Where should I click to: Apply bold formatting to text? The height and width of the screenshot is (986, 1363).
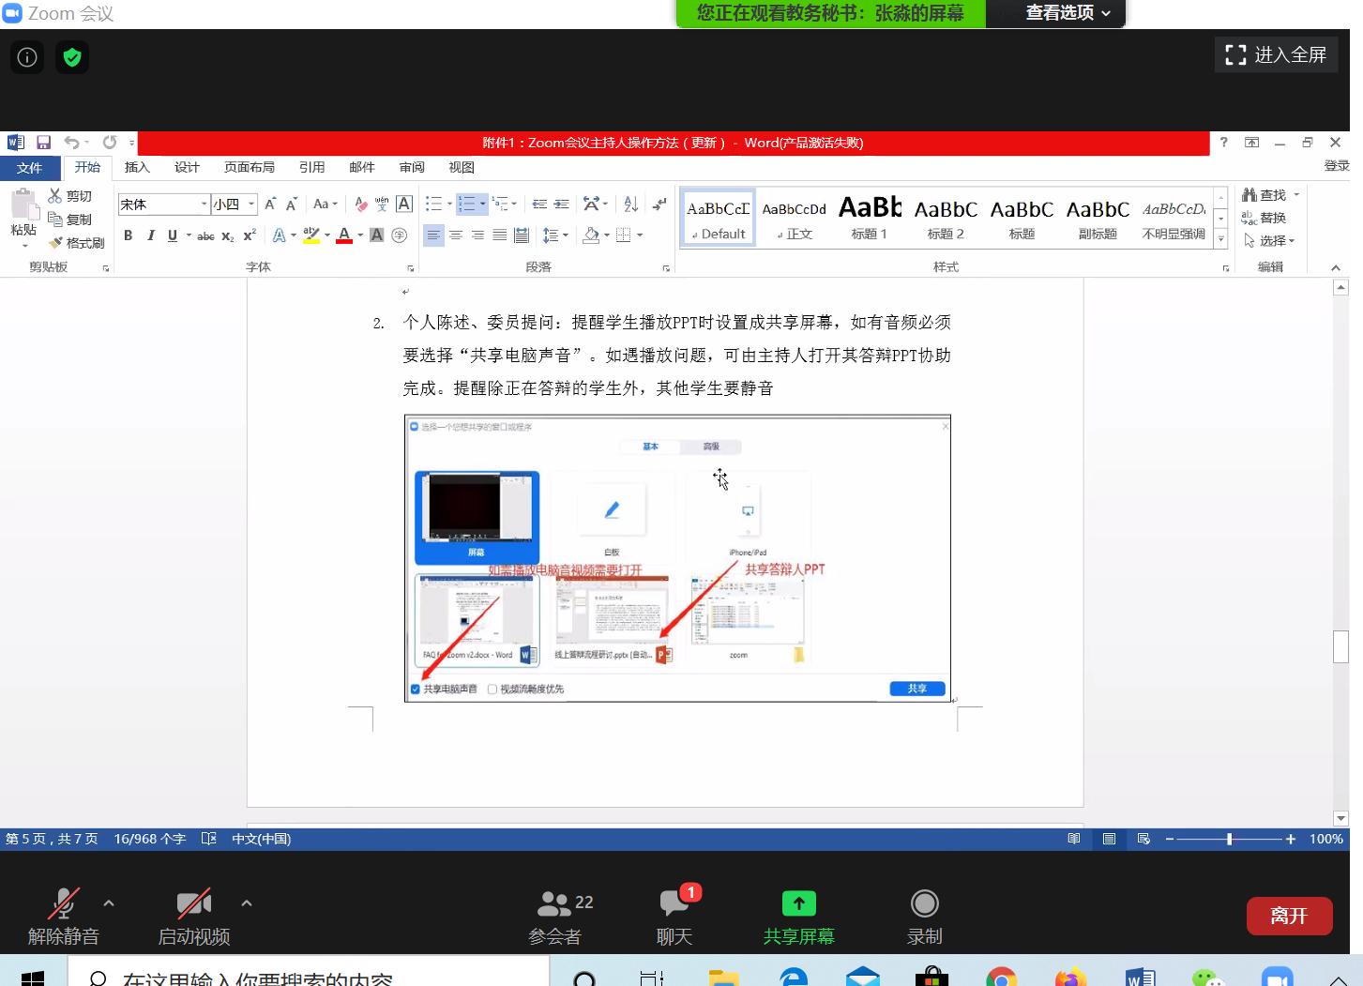[x=129, y=235]
